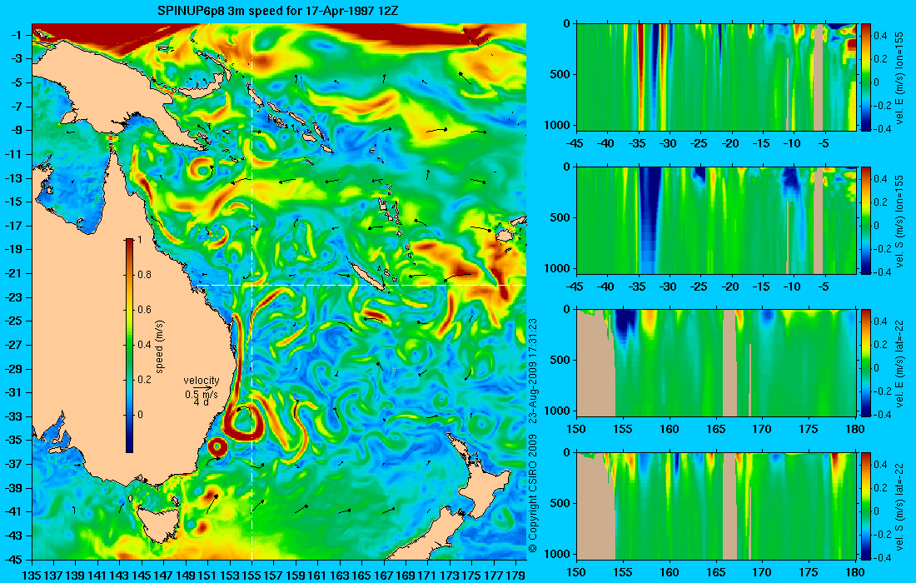The width and height of the screenshot is (916, 583).
Task: Click the 'velocity' legend label on the map
Action: (201, 381)
